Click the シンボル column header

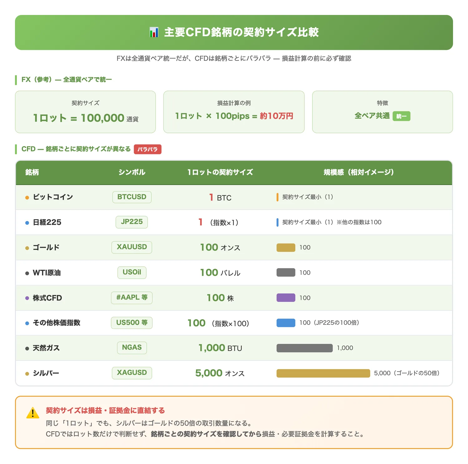click(x=132, y=172)
